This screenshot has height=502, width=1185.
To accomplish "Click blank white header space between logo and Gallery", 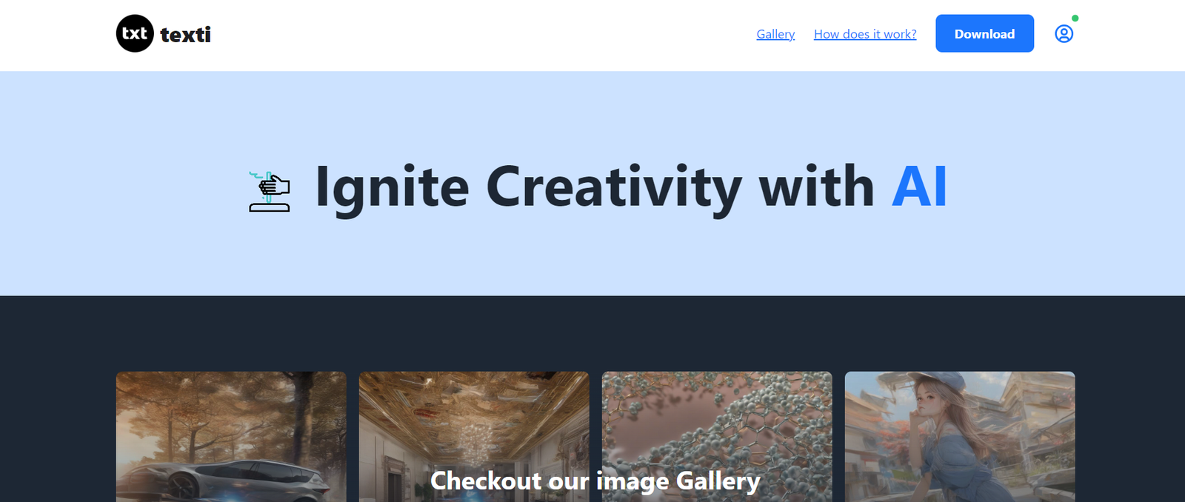I will [481, 34].
